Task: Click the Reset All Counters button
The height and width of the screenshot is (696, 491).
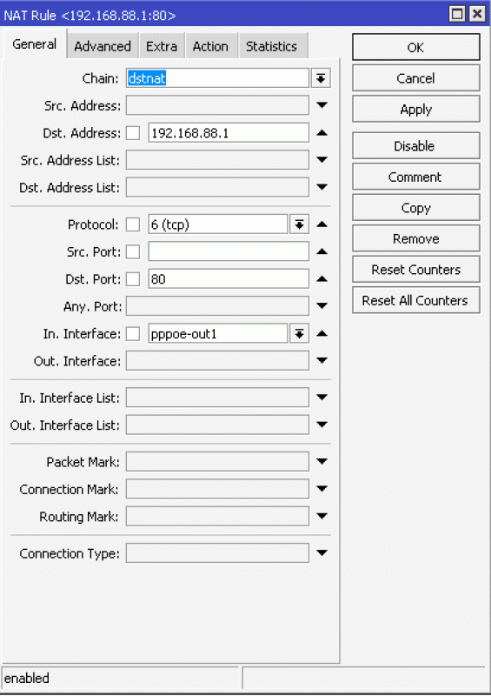Action: 415,300
